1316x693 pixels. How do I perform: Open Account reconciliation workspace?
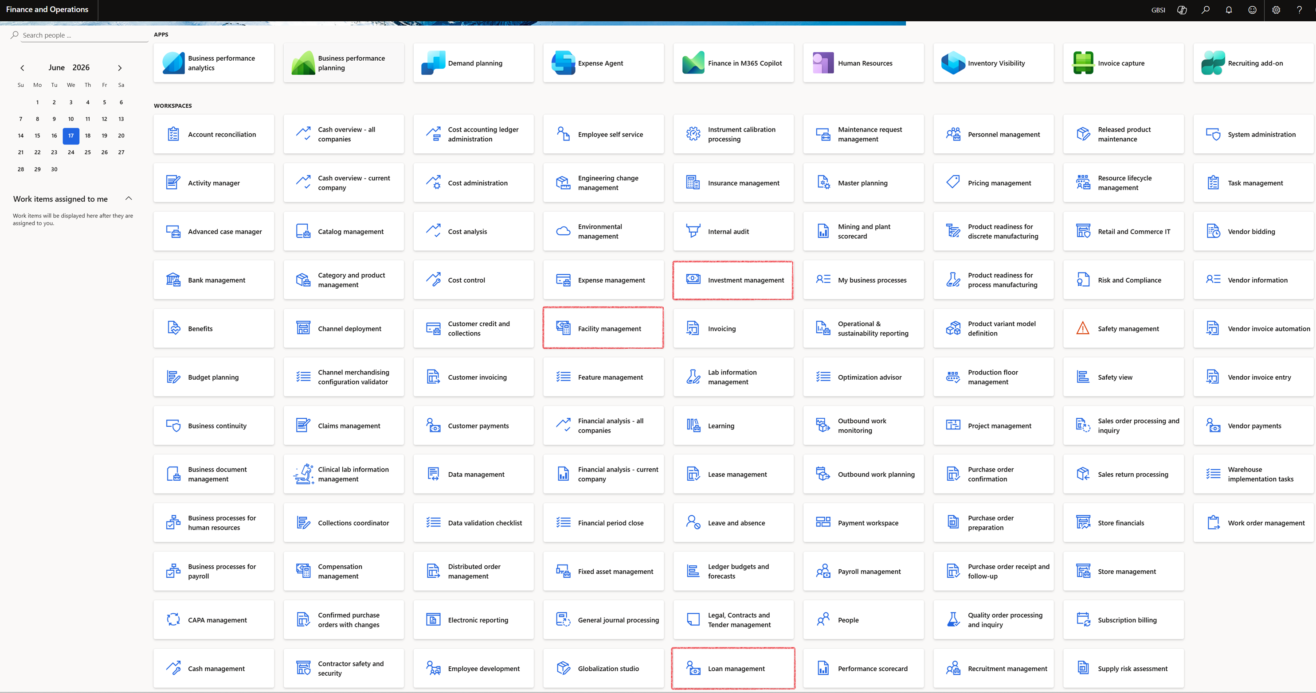[214, 134]
